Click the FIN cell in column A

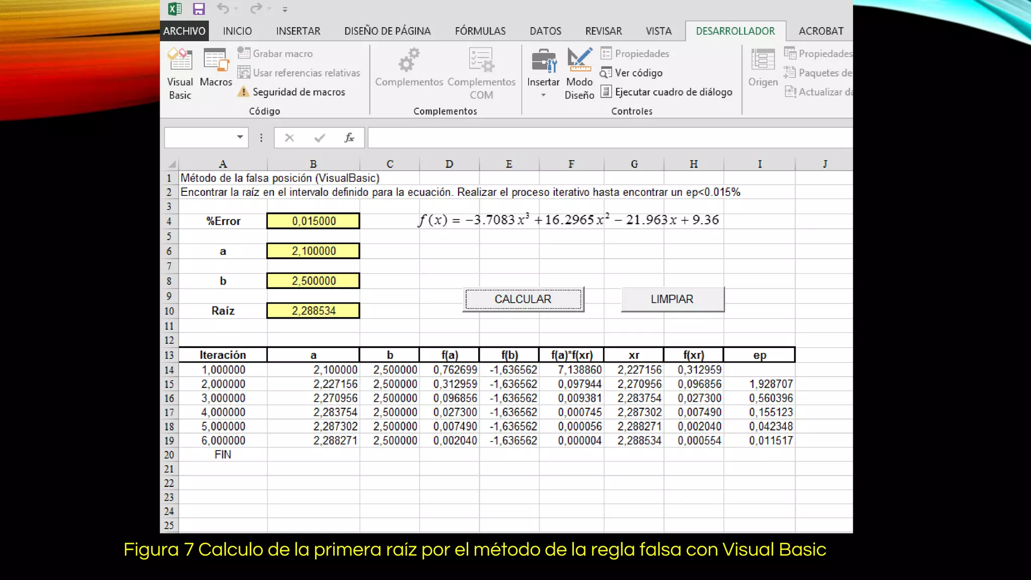click(x=223, y=455)
